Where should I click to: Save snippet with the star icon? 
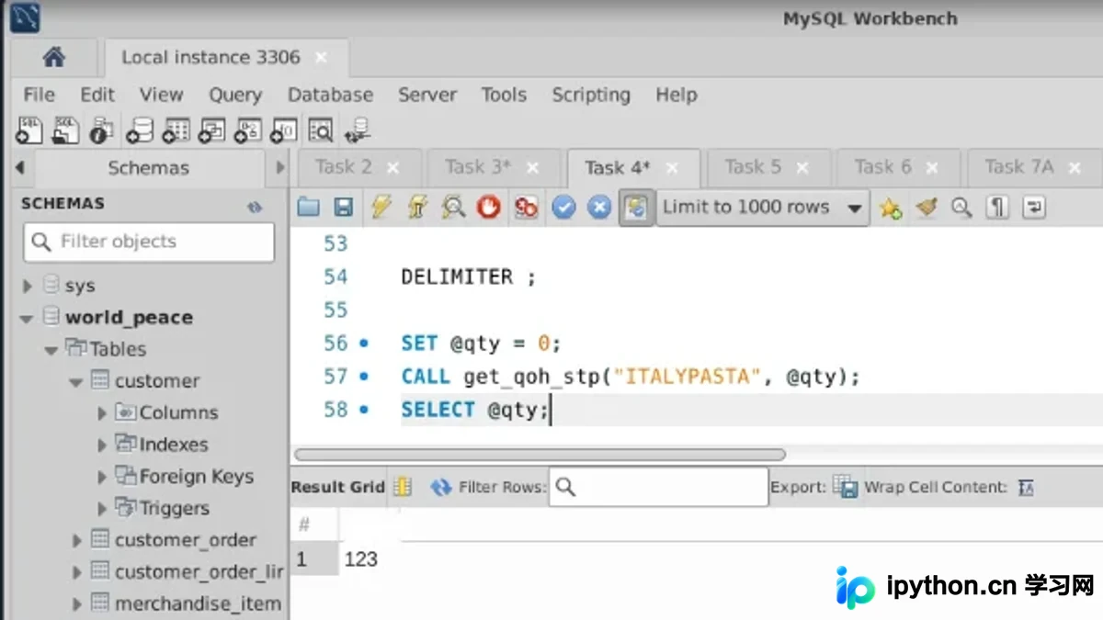(890, 208)
